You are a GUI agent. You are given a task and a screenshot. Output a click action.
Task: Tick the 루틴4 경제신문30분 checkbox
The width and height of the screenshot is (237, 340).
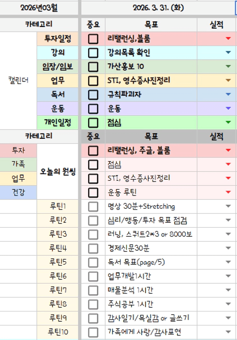tap(93, 248)
